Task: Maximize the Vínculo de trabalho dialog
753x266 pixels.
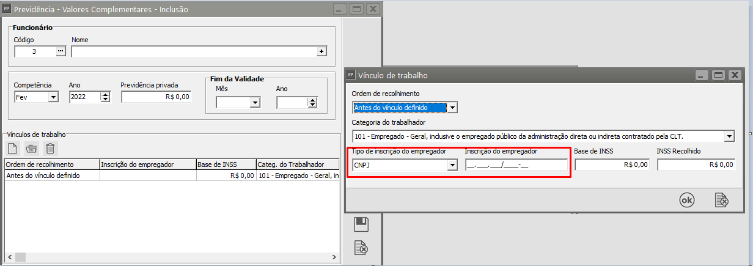Action: click(x=718, y=75)
